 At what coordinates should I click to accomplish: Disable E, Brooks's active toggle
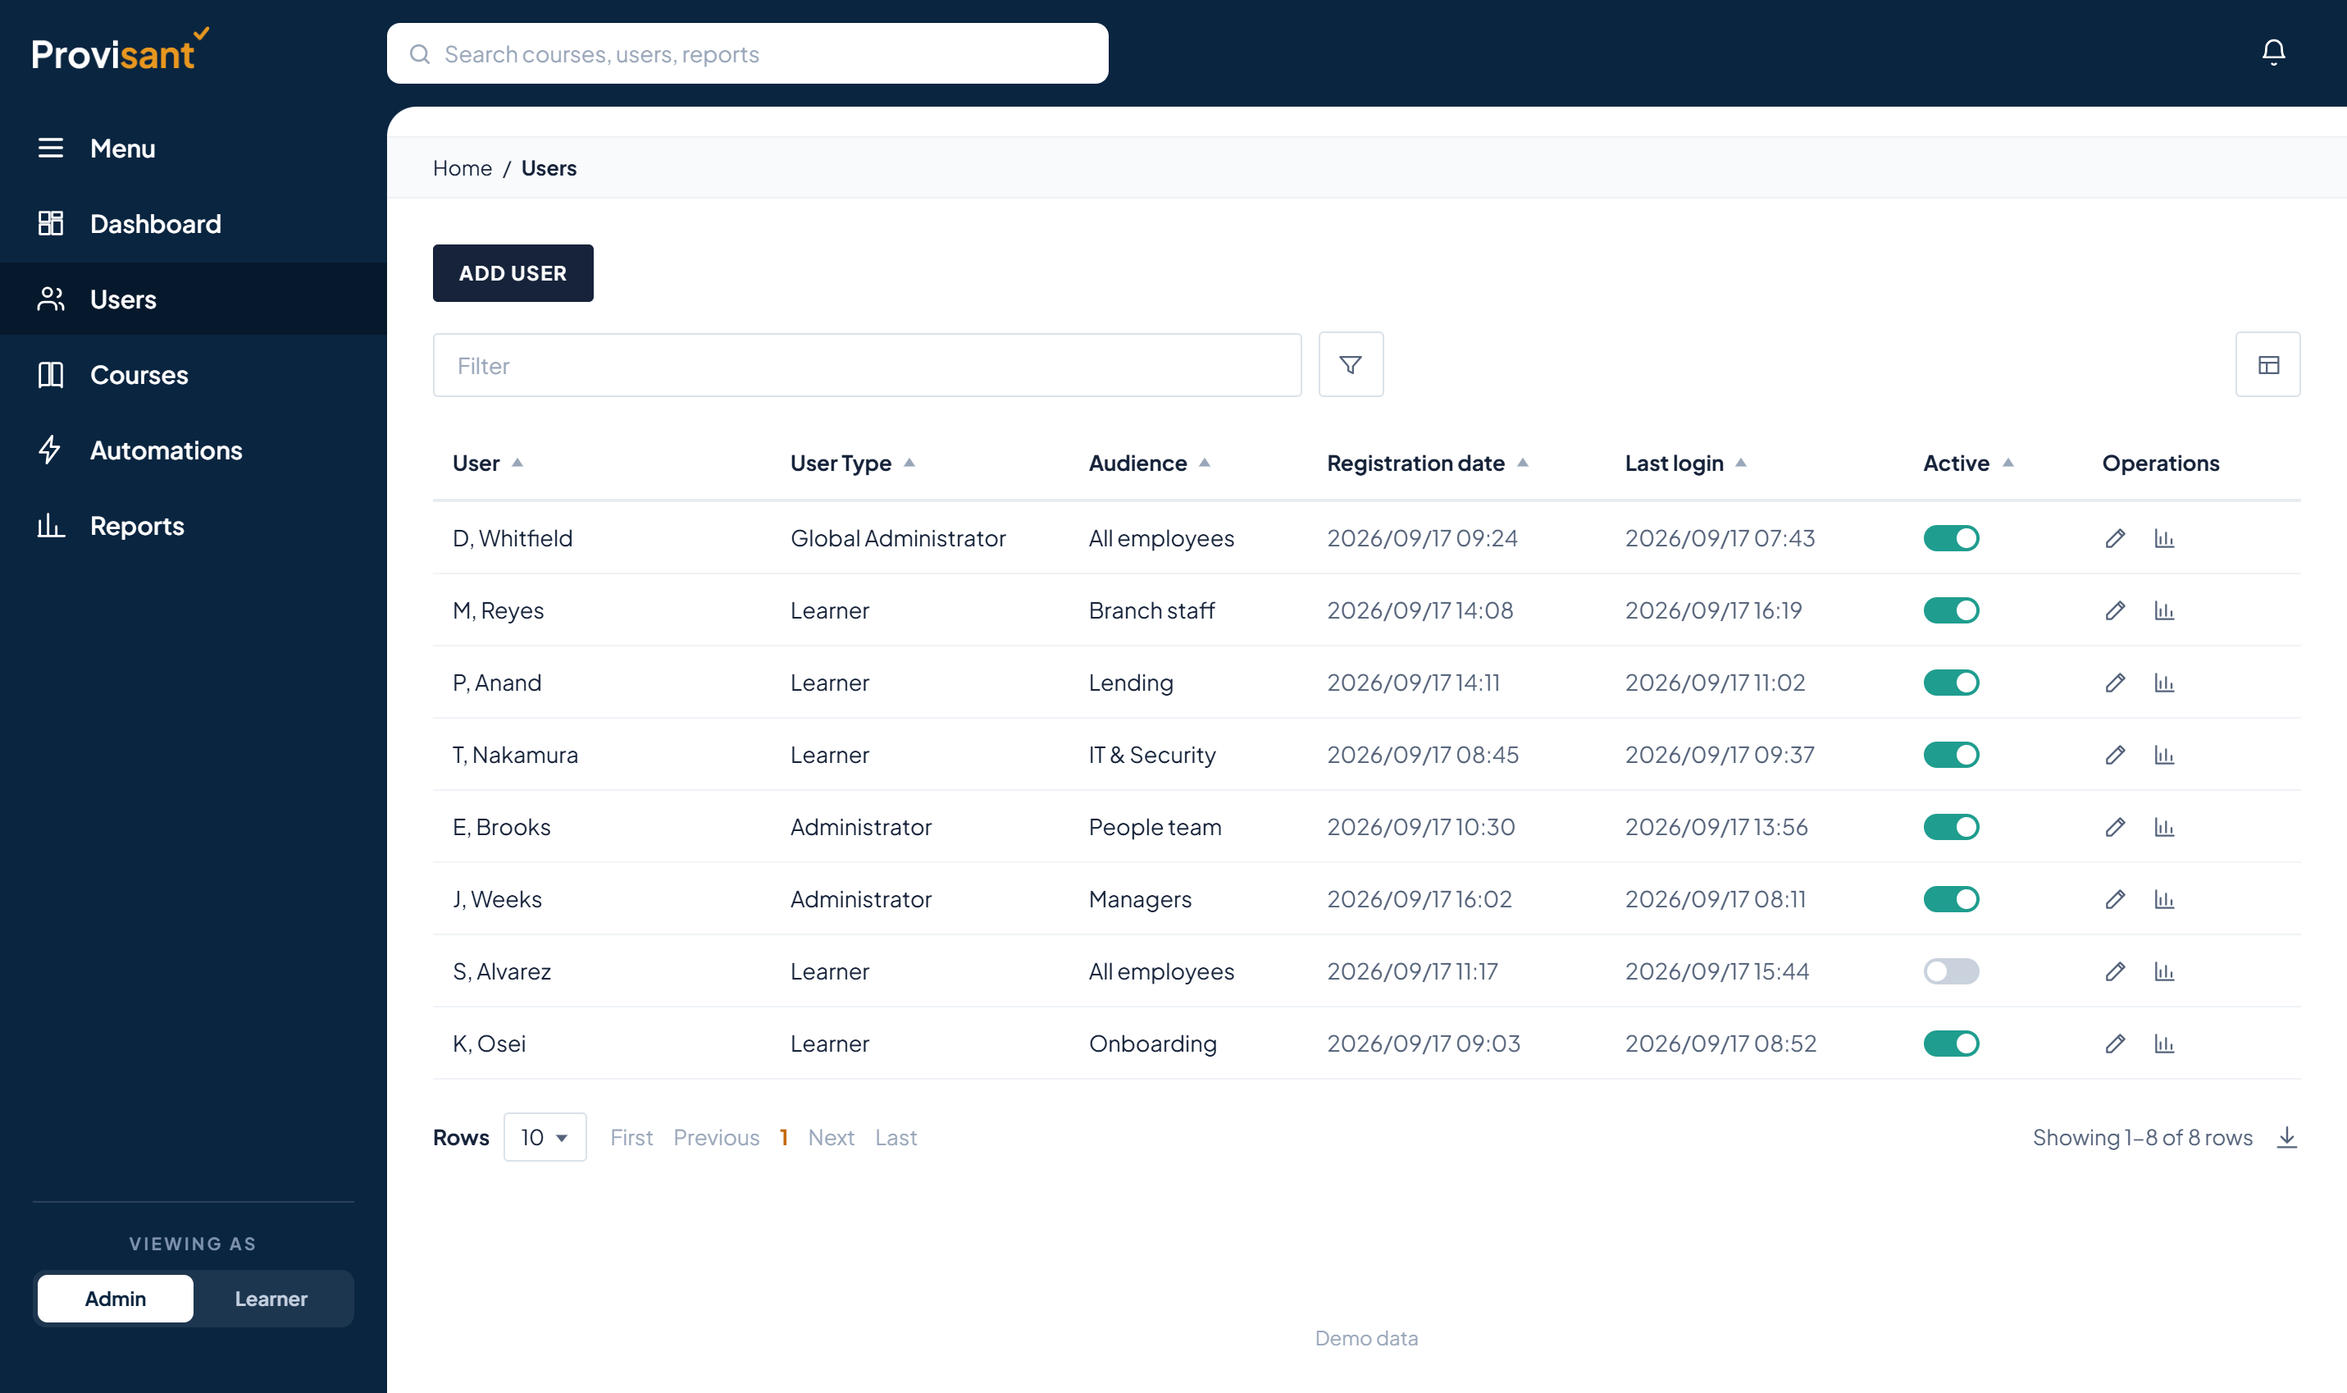click(1951, 827)
